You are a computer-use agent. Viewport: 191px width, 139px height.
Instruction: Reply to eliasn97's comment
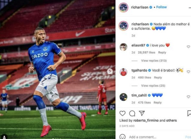[162, 52]
